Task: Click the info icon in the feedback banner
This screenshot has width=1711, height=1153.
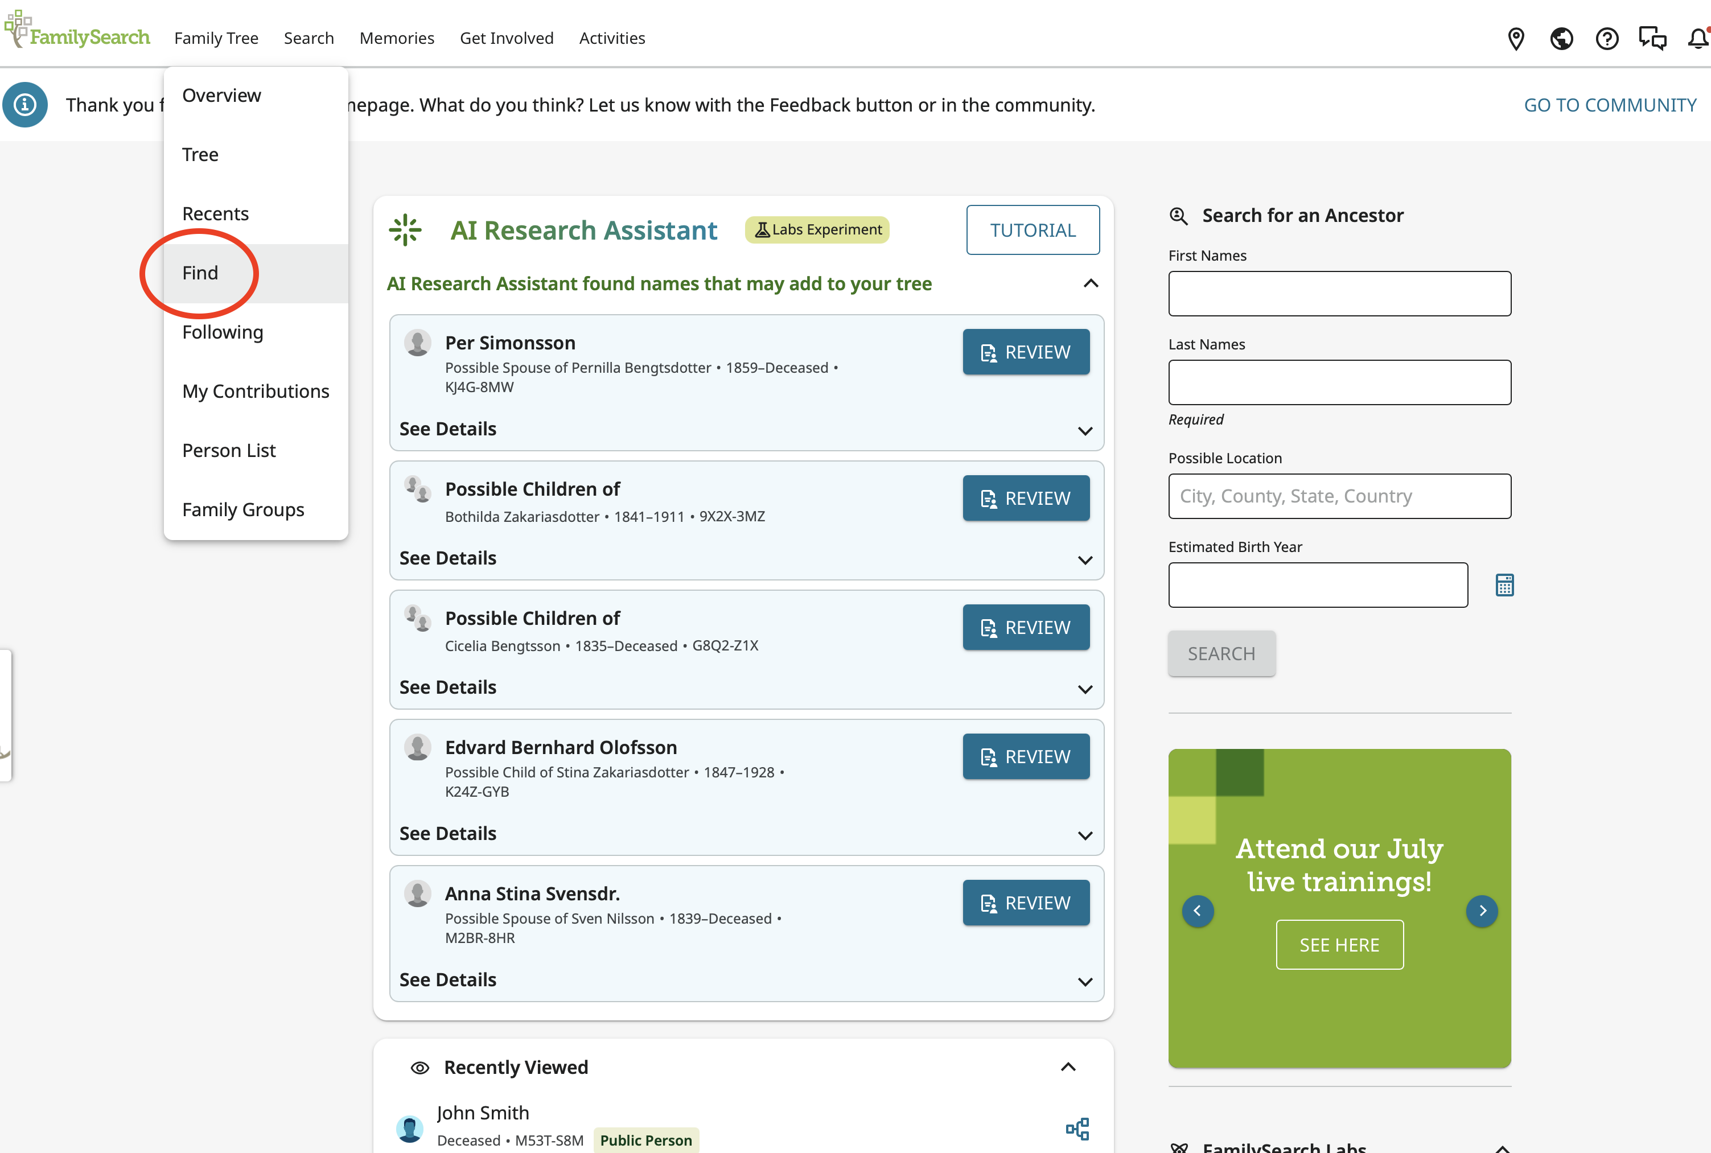Action: pos(25,104)
